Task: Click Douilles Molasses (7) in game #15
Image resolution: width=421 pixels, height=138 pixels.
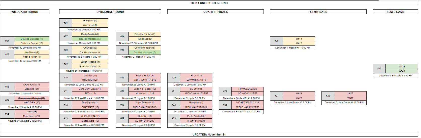Action: click(x=145, y=53)
